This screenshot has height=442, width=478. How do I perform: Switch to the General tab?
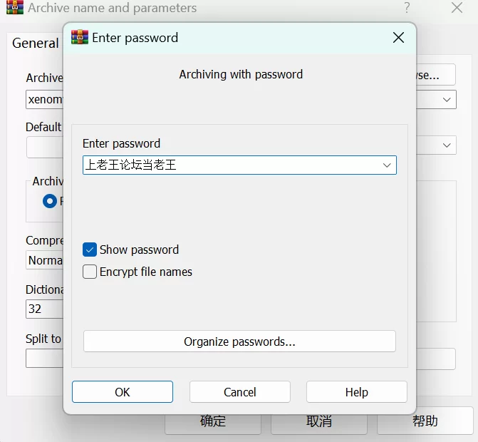35,43
